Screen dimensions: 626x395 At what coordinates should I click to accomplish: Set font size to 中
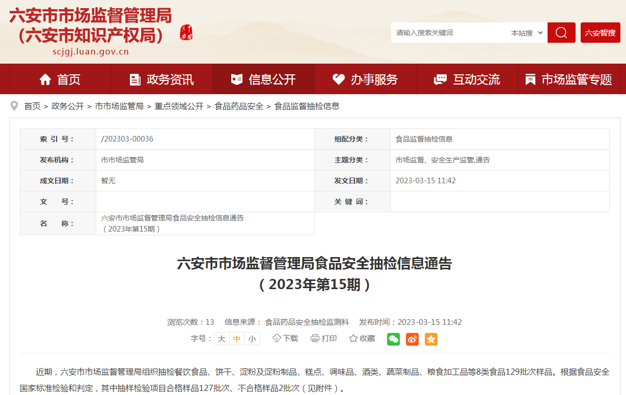point(237,338)
